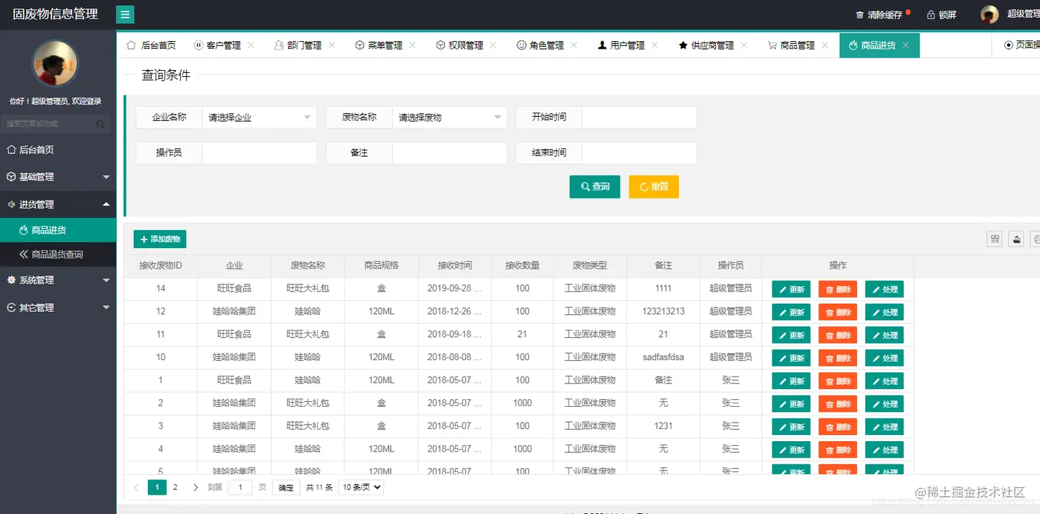
Task: Click the 锁屏 lock icon
Action: (x=931, y=14)
